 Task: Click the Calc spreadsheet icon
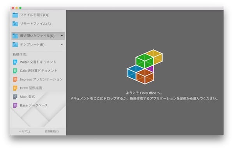(x=15, y=71)
